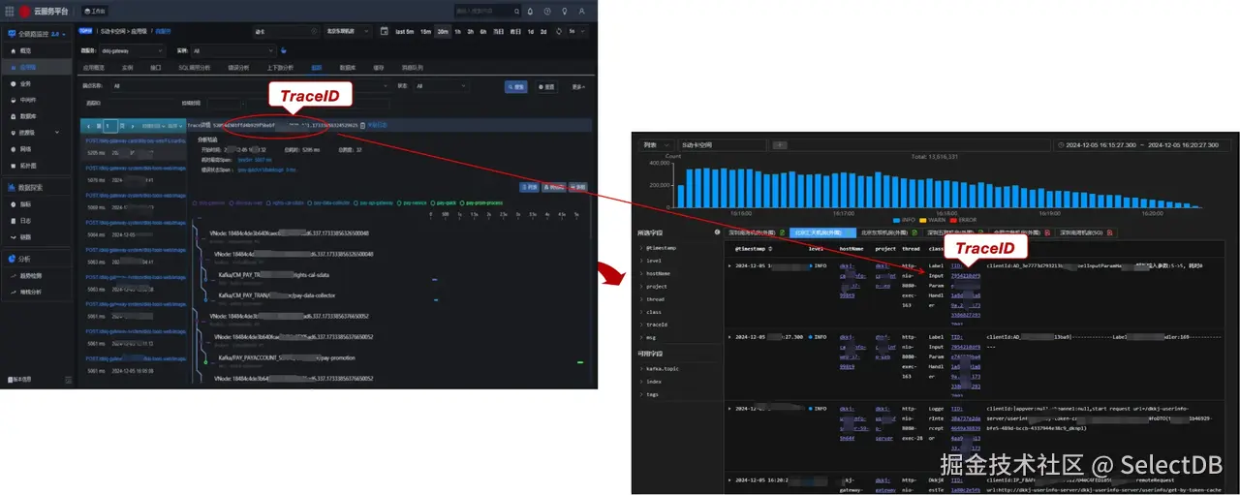The image size is (1240, 495).
Task: Click the calendar date picker icon
Action: tap(384, 31)
